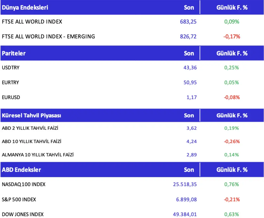
Task: Select ABD 2 YILLIK TAHVİL FAİZİ row
Action: [x=30, y=128]
